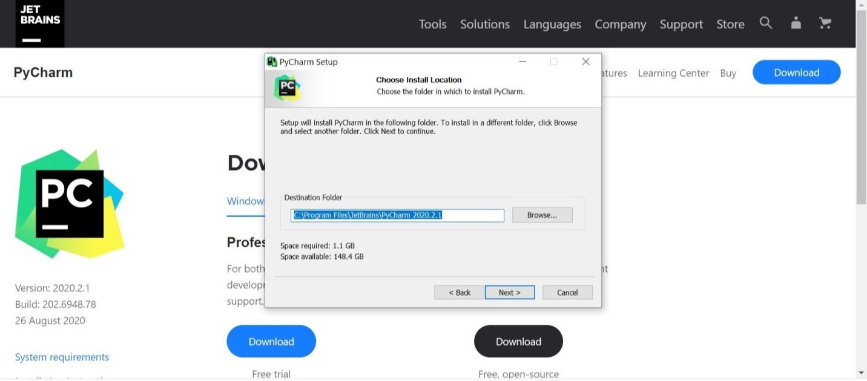Close the PyCharm Setup window

585,62
